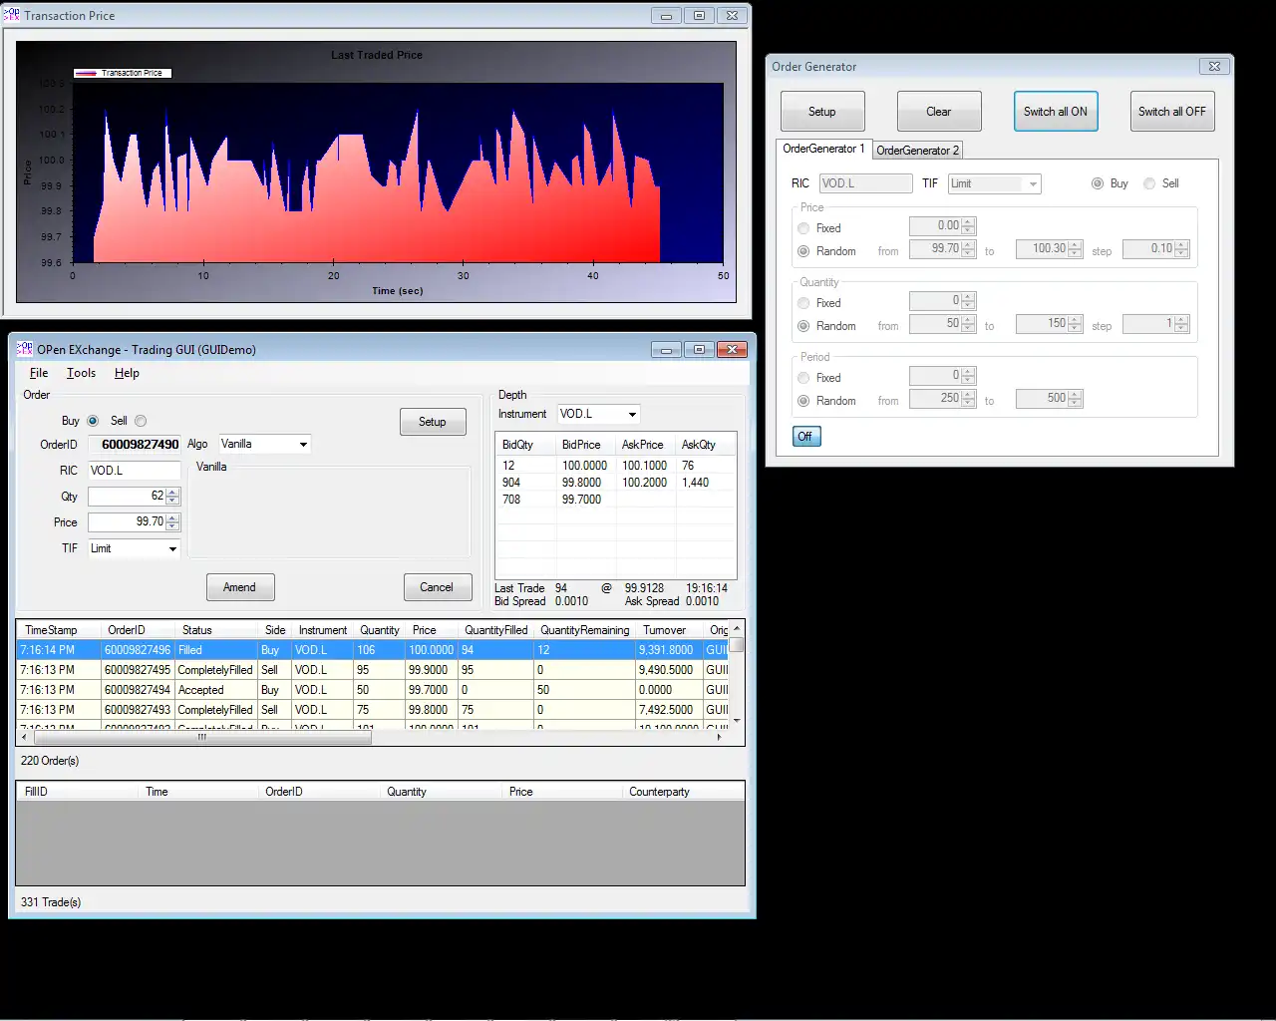Screen dimensions: 1276x1021
Task: Click the BidPrice column header in Depth
Action: (585, 445)
